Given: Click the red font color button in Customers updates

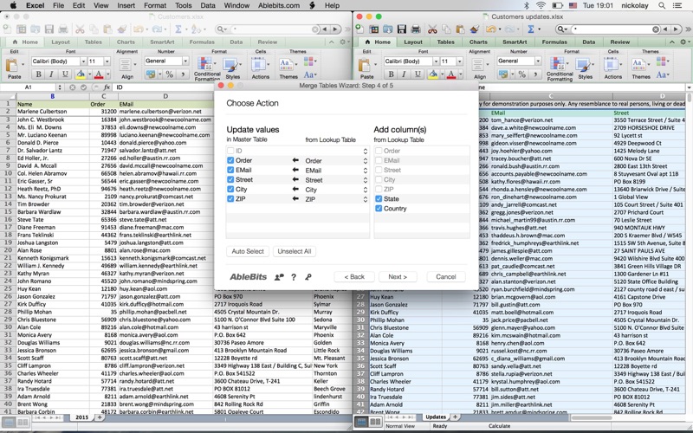Looking at the screenshot, I should coord(450,74).
